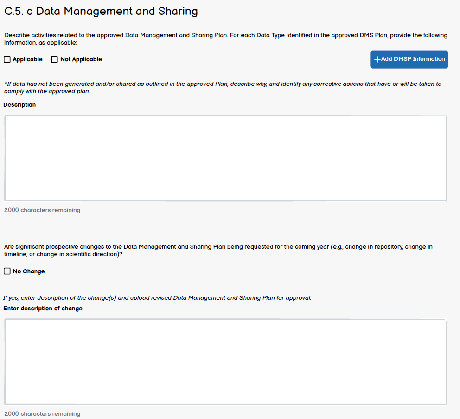
Task: Click the character counter below Description box
Action: [x=42, y=210]
